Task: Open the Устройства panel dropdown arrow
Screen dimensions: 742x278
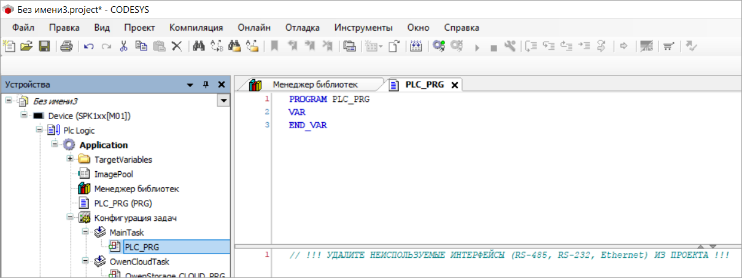Action: [x=190, y=85]
